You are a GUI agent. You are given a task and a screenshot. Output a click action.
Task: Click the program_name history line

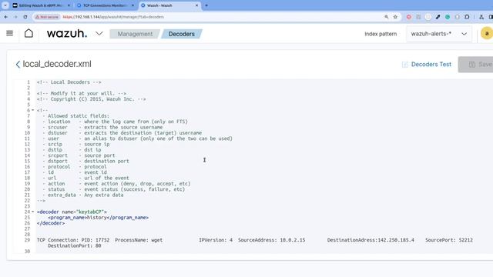pyautogui.click(x=98, y=218)
